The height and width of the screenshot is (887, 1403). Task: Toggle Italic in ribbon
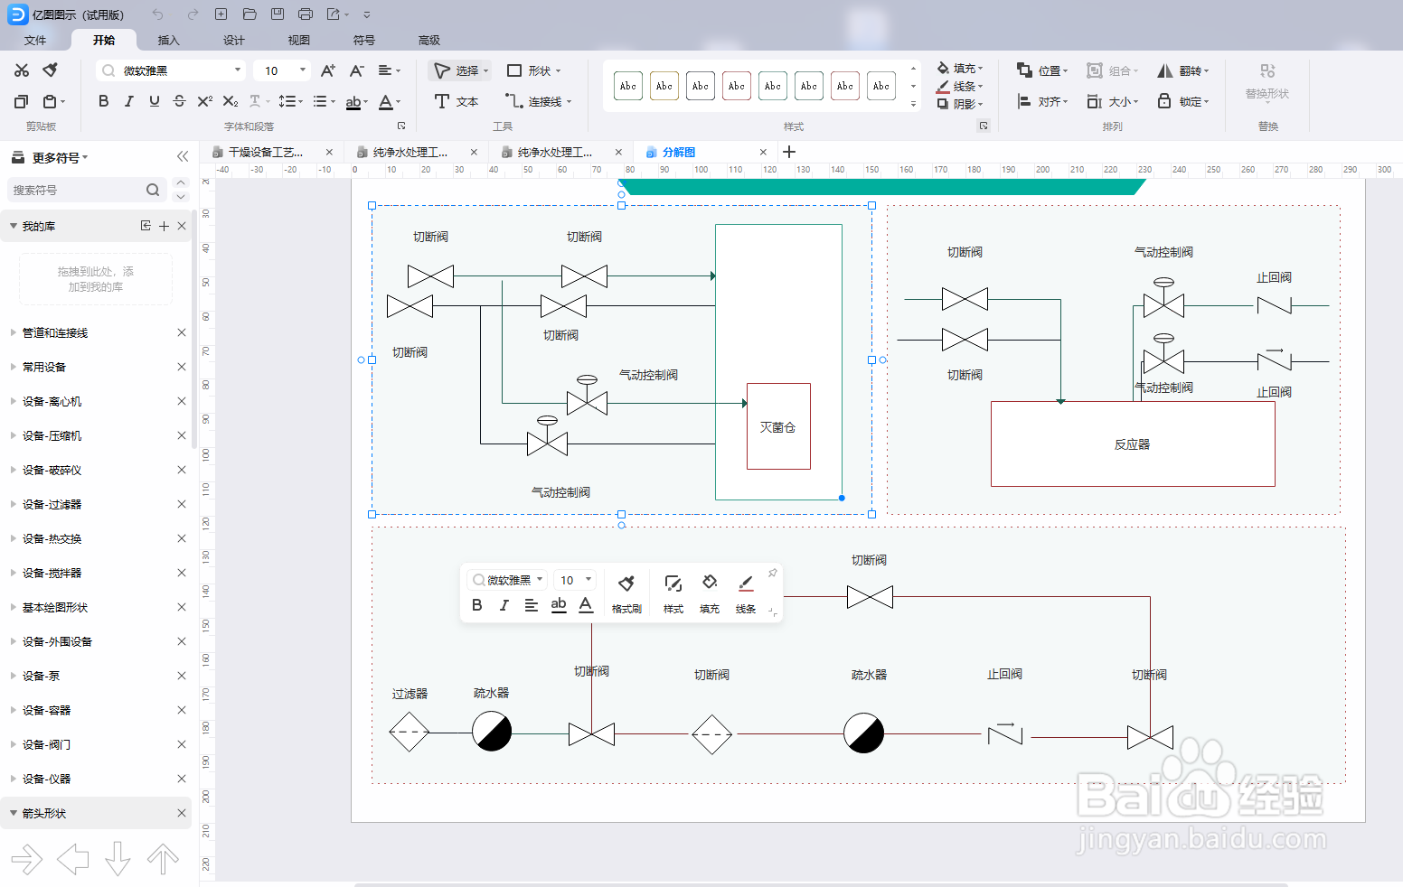tap(129, 101)
